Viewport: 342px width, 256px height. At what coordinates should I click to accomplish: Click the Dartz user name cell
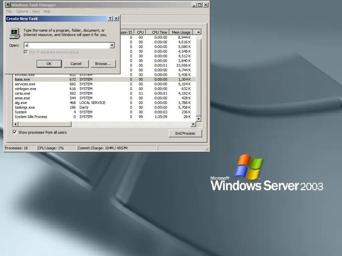click(x=84, y=107)
